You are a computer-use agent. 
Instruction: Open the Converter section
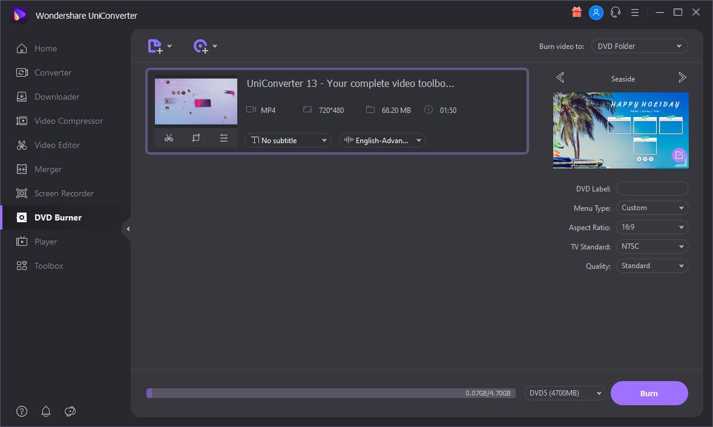65,72
